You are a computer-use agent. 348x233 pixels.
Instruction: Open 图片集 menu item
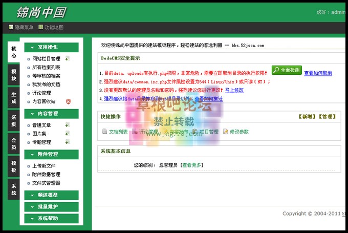click(39, 134)
